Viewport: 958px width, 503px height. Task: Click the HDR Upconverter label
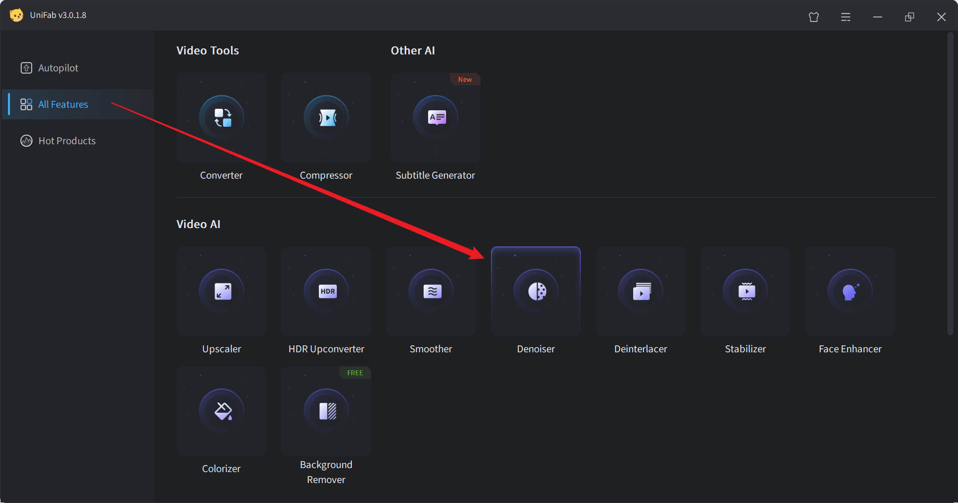[326, 349]
